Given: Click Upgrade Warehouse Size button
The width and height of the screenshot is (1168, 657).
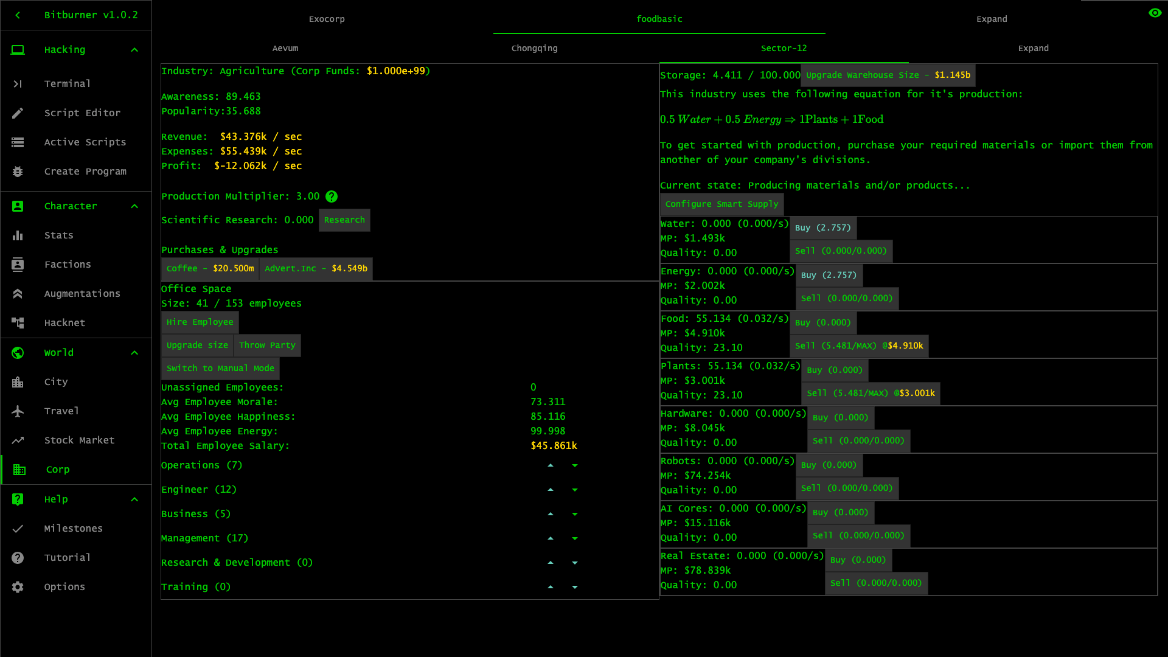Looking at the screenshot, I should 888,75.
